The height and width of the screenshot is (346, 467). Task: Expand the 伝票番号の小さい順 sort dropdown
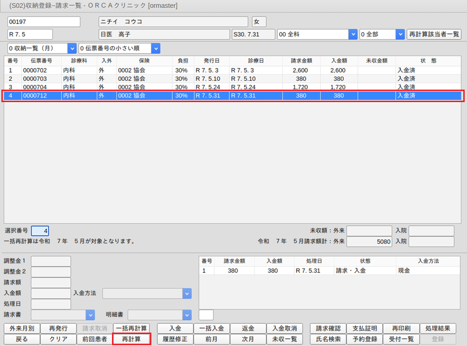click(156, 48)
